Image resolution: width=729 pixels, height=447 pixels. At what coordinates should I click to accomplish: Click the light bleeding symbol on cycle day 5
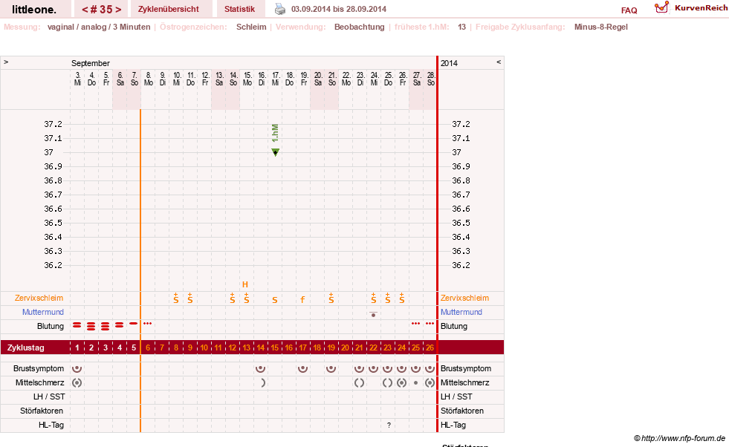click(x=134, y=324)
